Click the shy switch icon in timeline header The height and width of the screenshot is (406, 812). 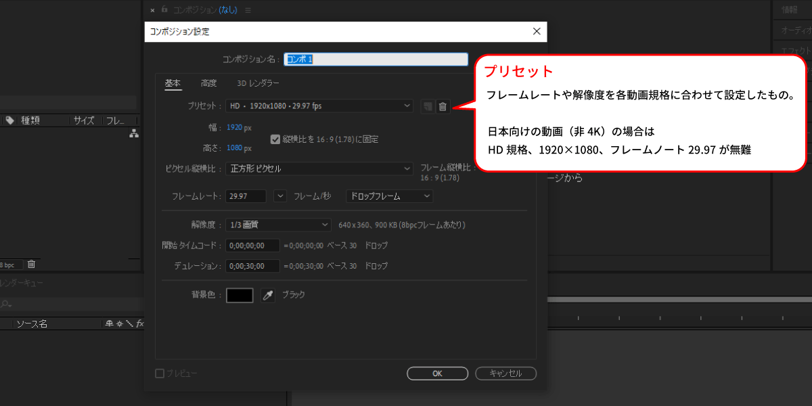pos(109,324)
